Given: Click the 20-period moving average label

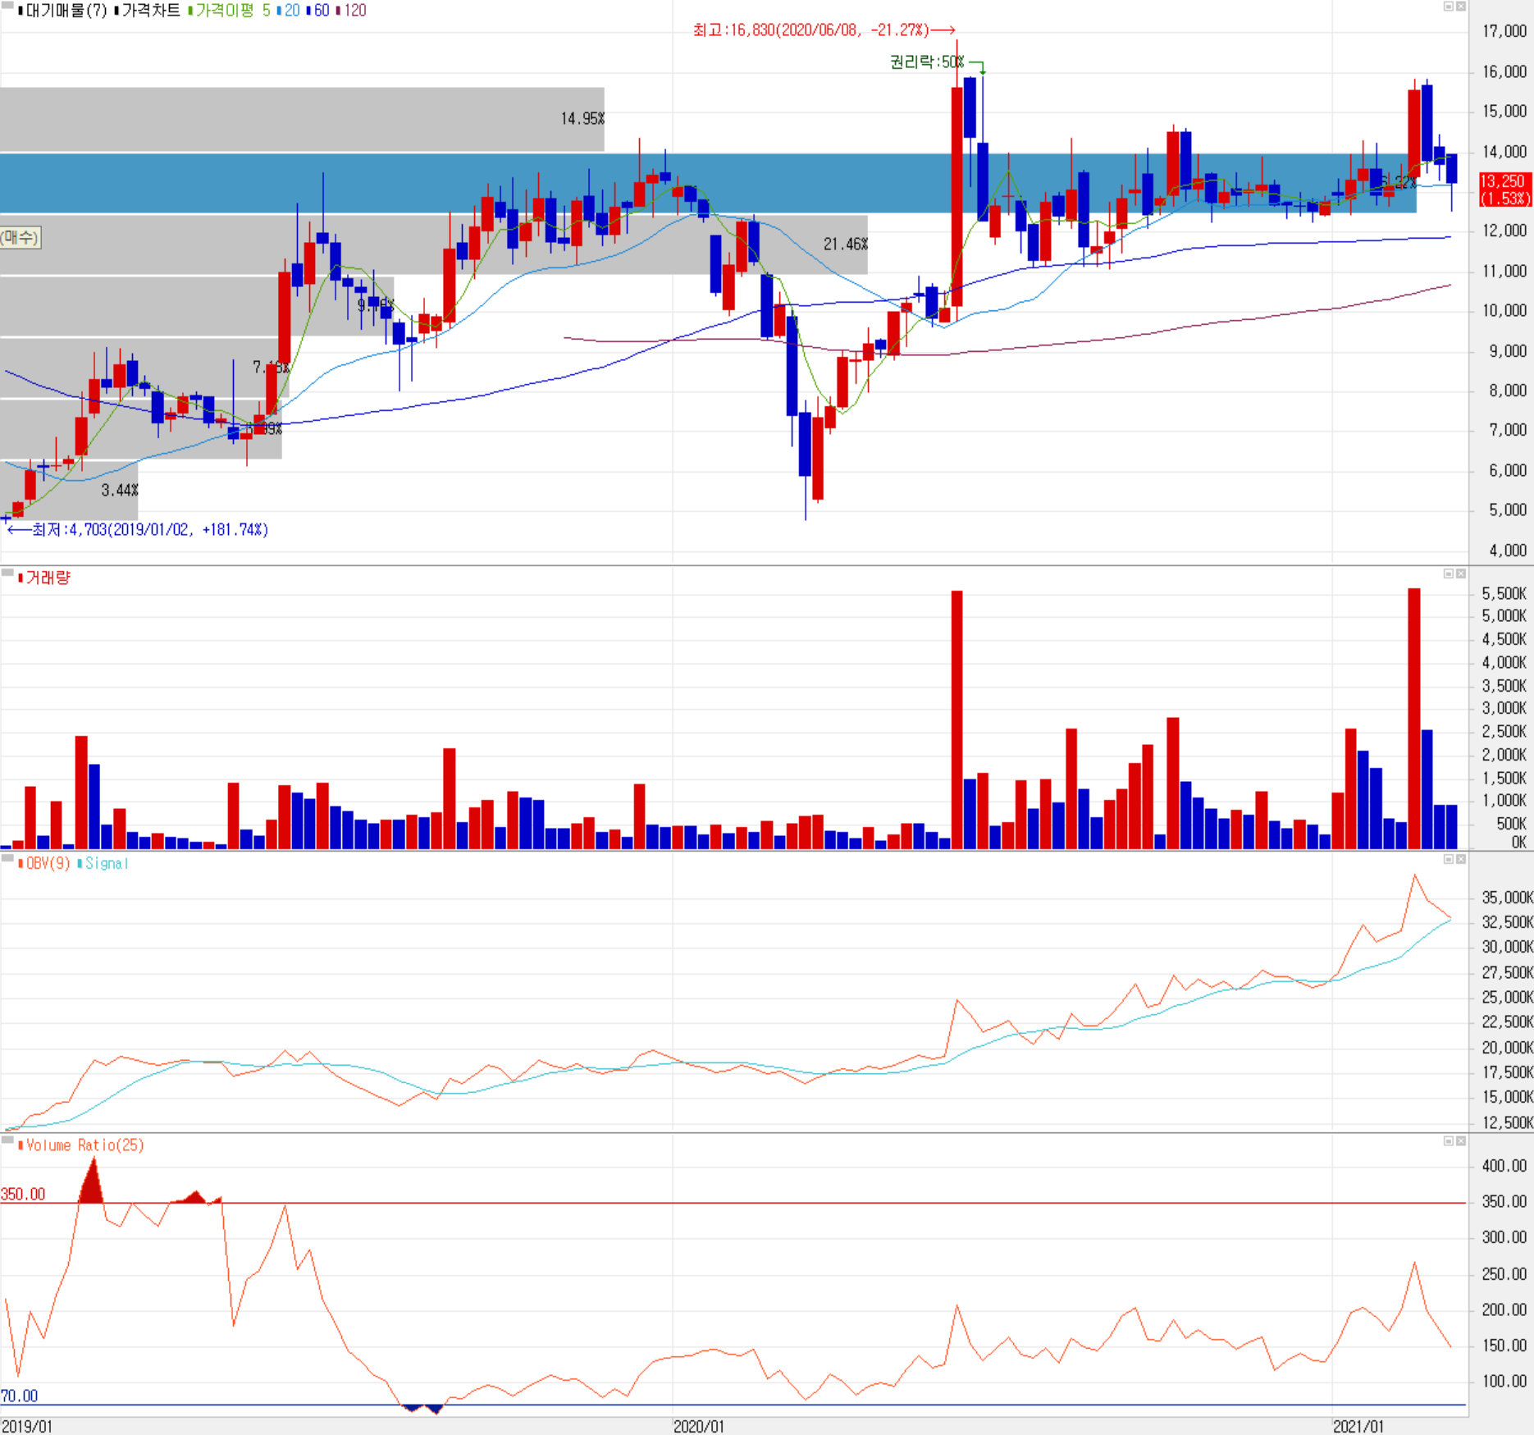Looking at the screenshot, I should click(290, 11).
